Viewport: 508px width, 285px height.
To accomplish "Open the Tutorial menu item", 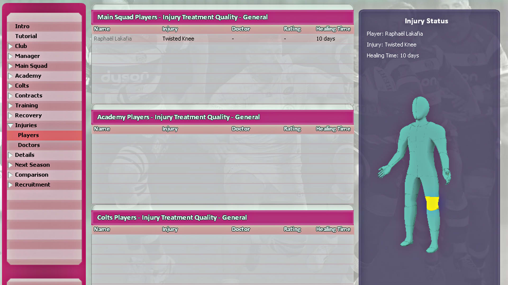I will click(44, 36).
